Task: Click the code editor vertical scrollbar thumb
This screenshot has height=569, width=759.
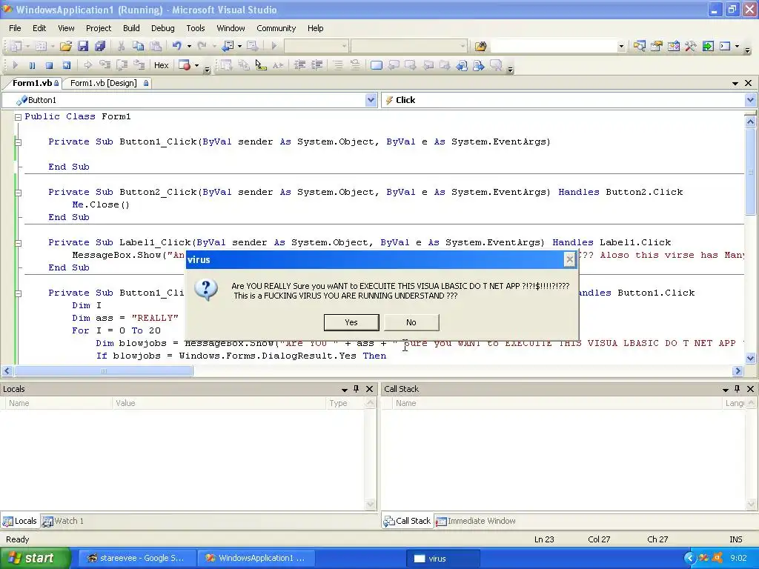Action: pos(750,172)
